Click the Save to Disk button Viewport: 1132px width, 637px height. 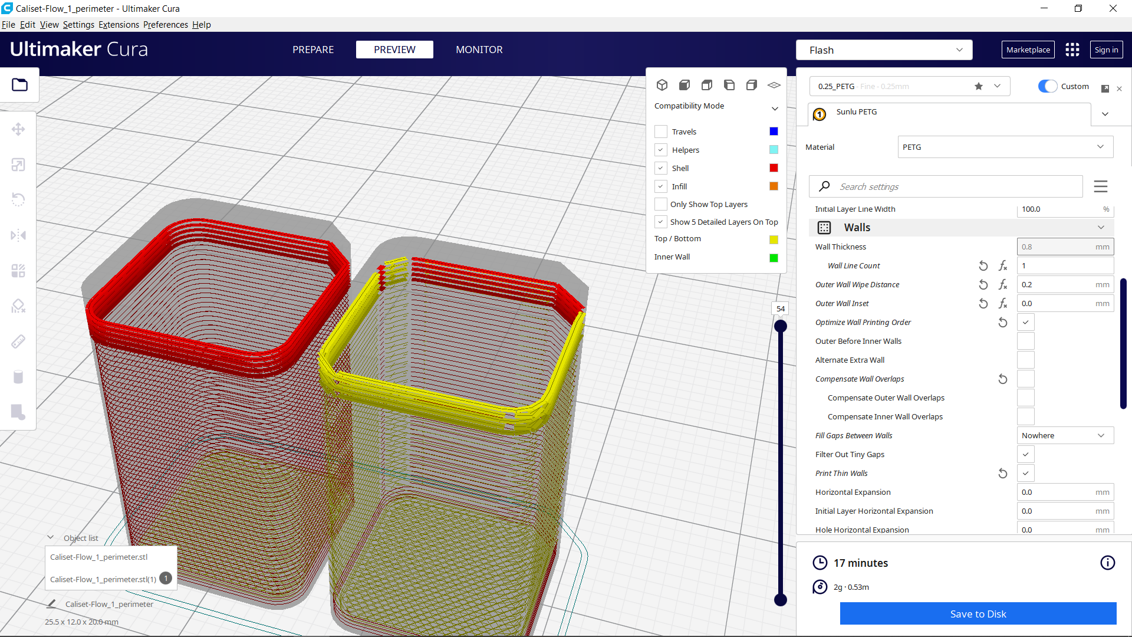click(978, 613)
